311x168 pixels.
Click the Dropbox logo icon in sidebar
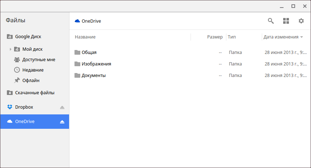pos(10,107)
